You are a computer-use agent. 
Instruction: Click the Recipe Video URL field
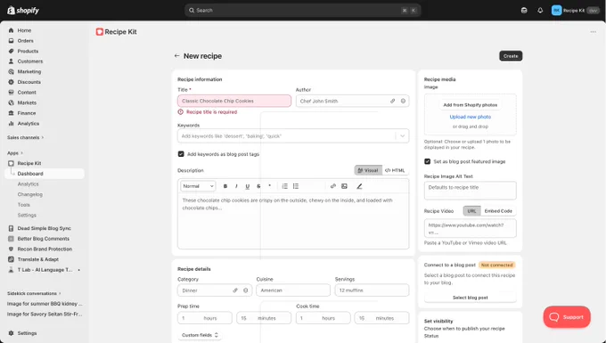coord(470,228)
